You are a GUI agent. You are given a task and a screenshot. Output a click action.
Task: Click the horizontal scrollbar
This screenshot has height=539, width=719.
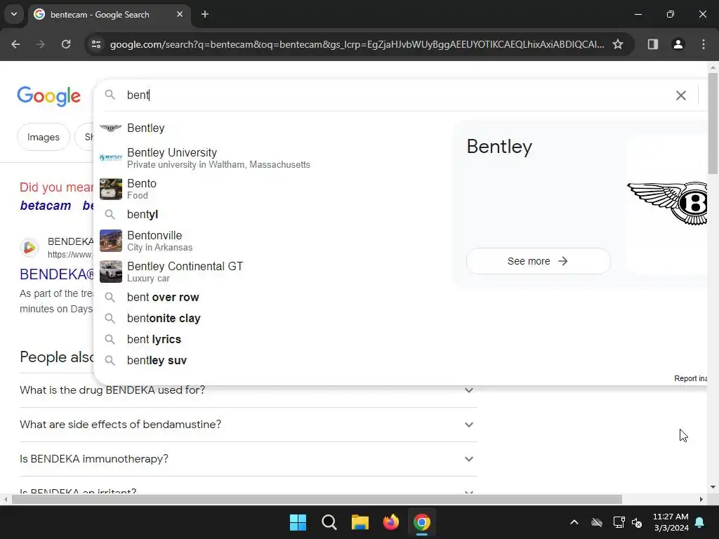tap(317, 499)
